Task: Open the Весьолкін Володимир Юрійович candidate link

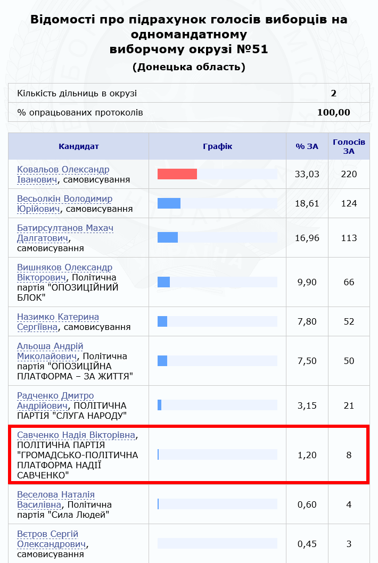Action: pyautogui.click(x=64, y=198)
